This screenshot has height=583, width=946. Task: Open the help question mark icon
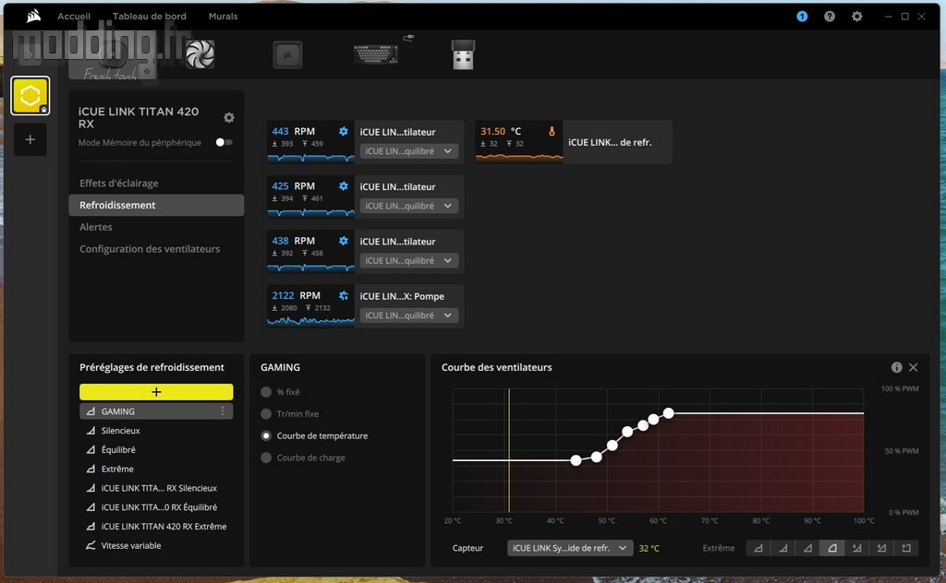(830, 17)
